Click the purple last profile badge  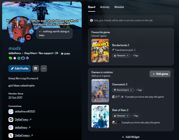coord(27,58)
